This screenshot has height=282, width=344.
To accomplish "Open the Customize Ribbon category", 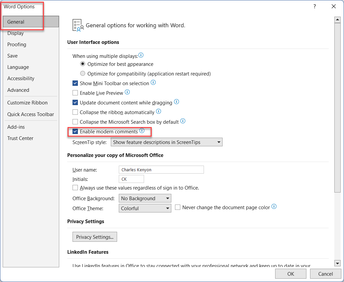I will [31, 103].
